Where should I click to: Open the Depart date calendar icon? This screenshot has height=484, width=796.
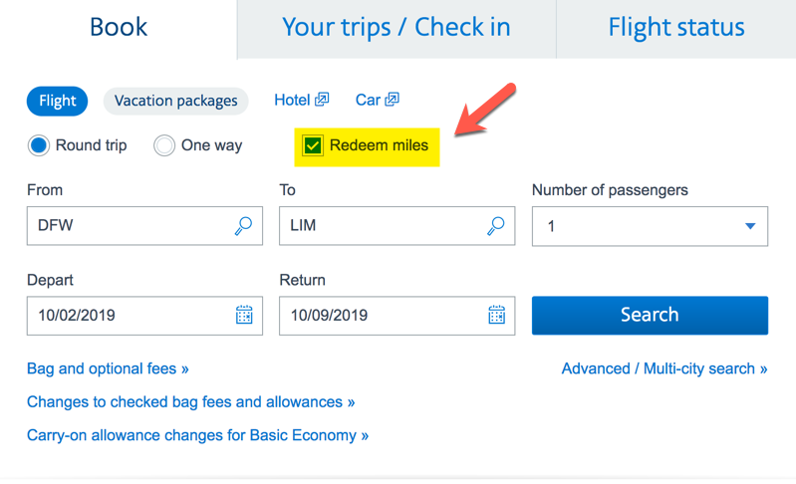(244, 315)
